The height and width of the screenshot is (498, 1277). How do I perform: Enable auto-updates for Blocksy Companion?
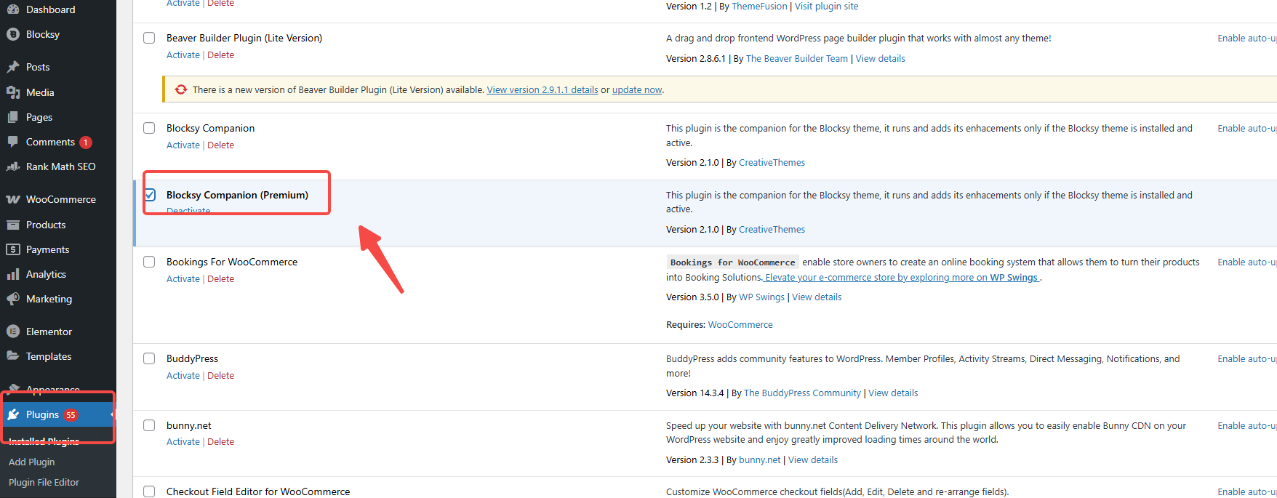[1246, 129]
